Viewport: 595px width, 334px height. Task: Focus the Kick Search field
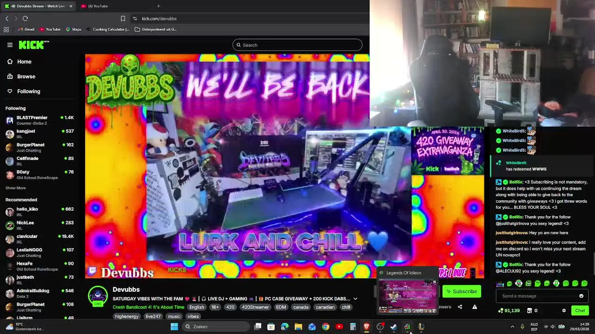[x=297, y=45]
